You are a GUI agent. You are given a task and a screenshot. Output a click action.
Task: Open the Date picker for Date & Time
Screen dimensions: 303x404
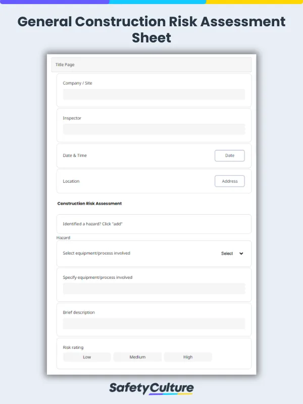coord(230,156)
